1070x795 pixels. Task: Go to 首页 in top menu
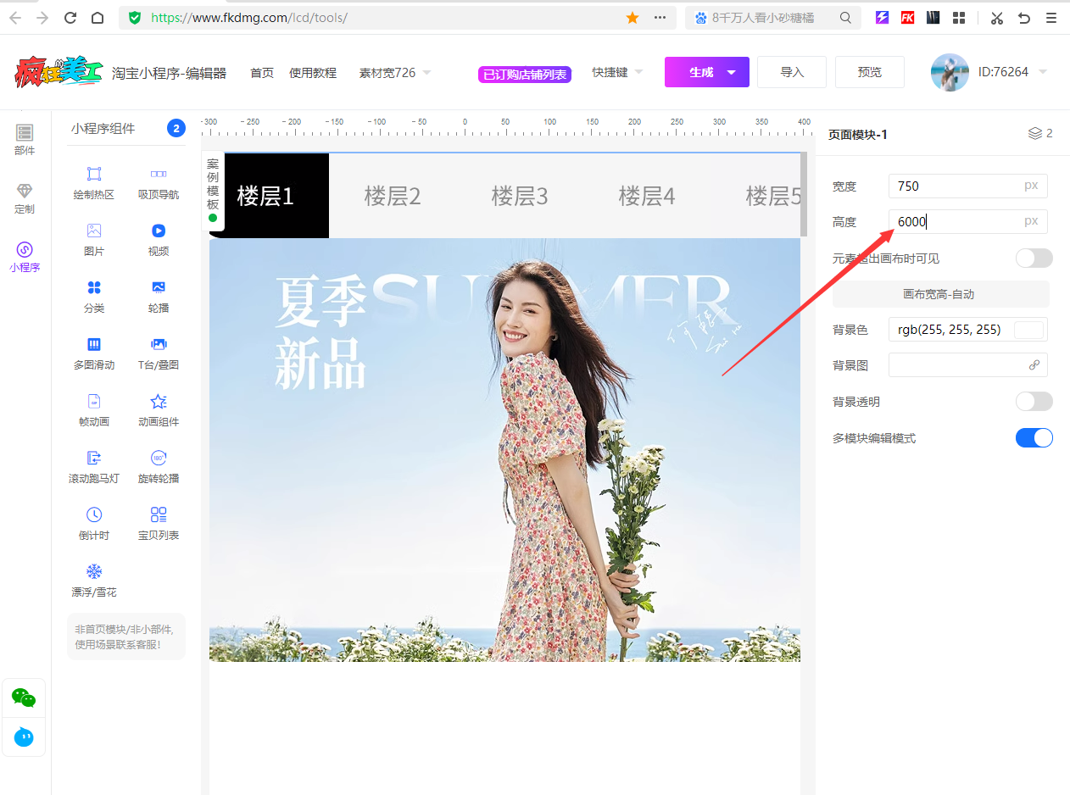pos(262,73)
